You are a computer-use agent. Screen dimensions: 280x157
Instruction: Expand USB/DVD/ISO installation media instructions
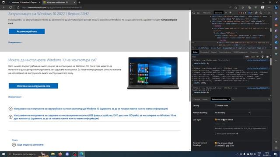coord(10,117)
